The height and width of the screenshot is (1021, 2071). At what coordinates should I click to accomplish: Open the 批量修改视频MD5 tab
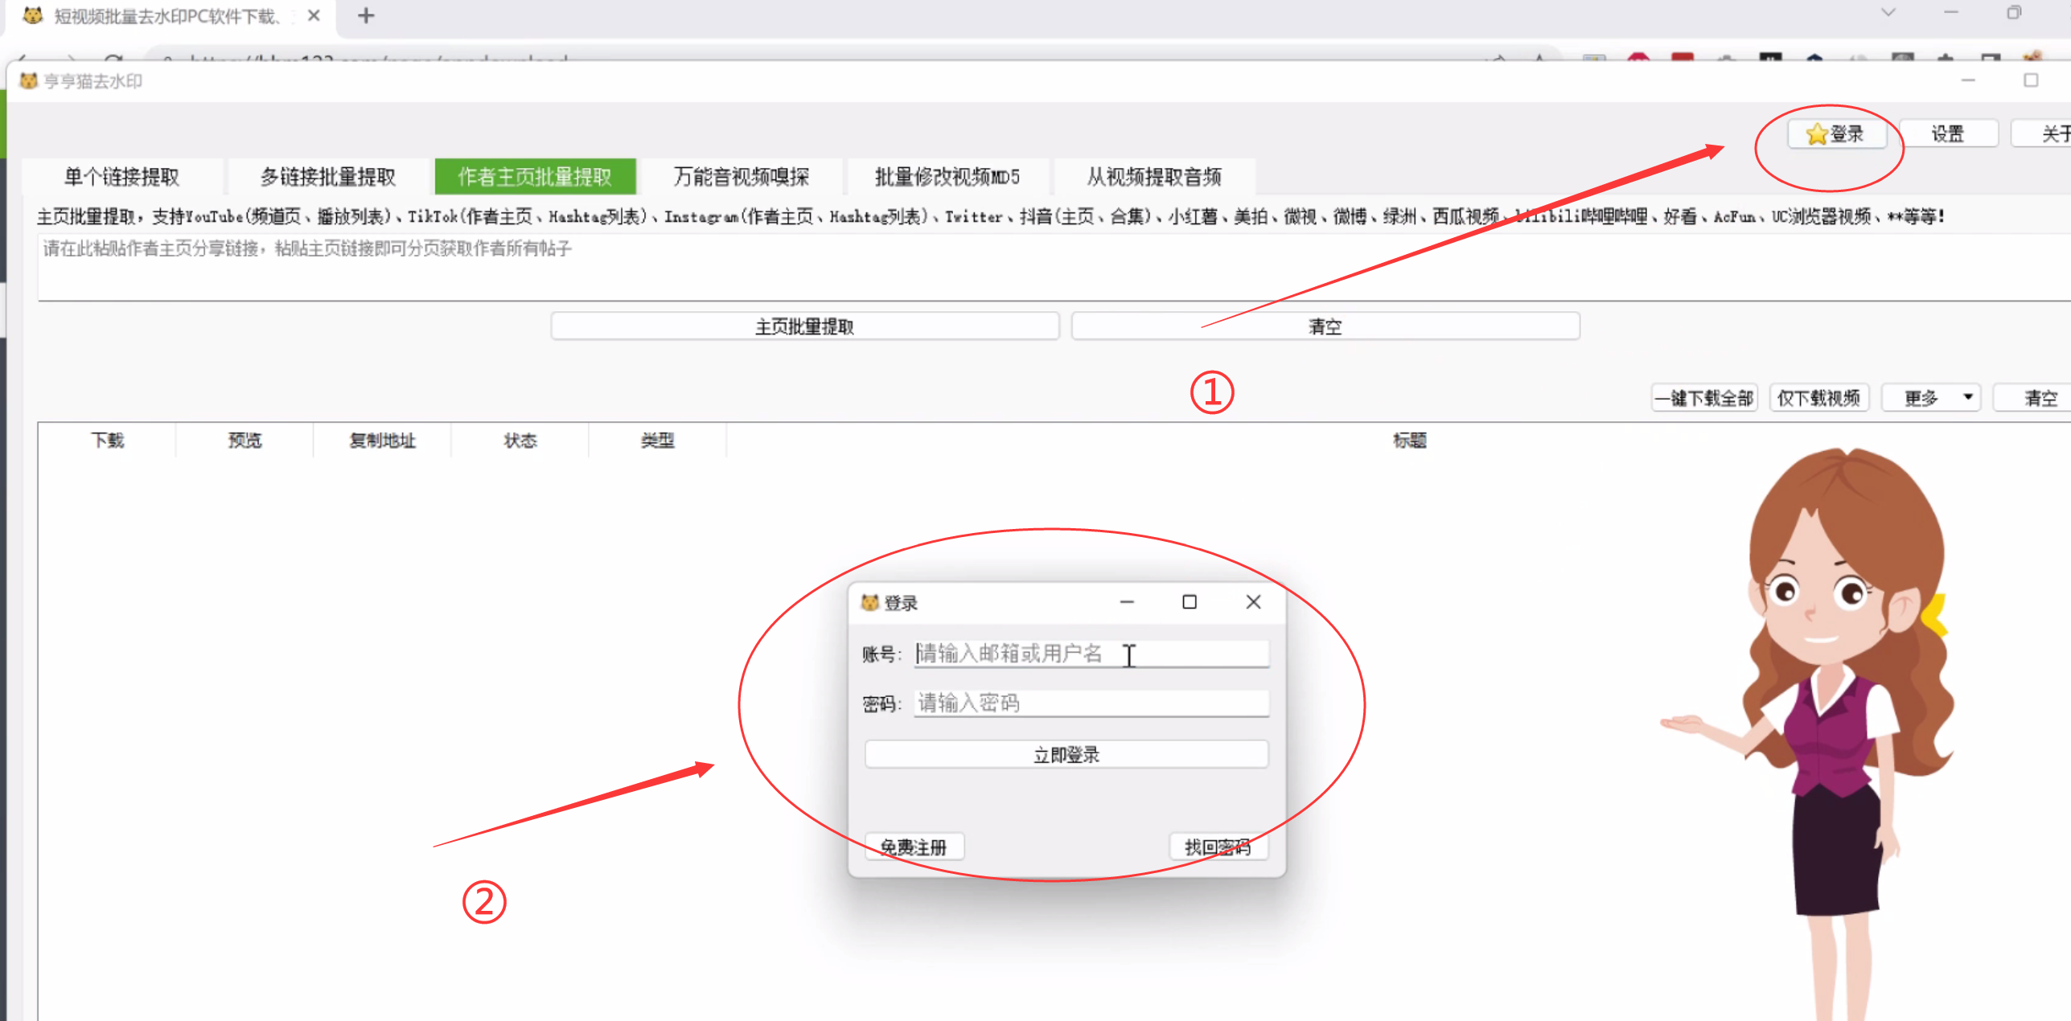(x=947, y=177)
